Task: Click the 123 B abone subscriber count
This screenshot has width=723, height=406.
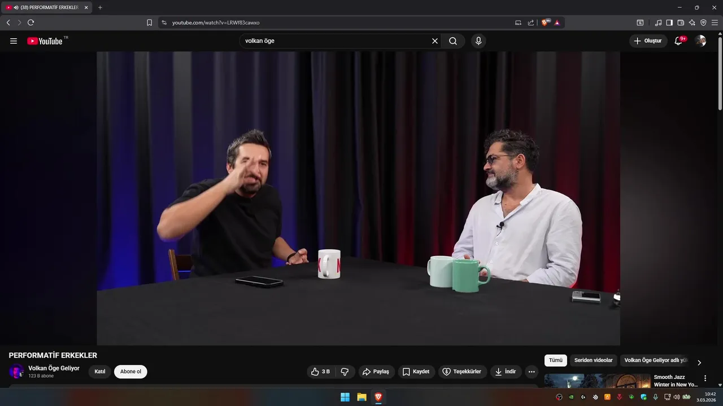Action: pos(41,376)
